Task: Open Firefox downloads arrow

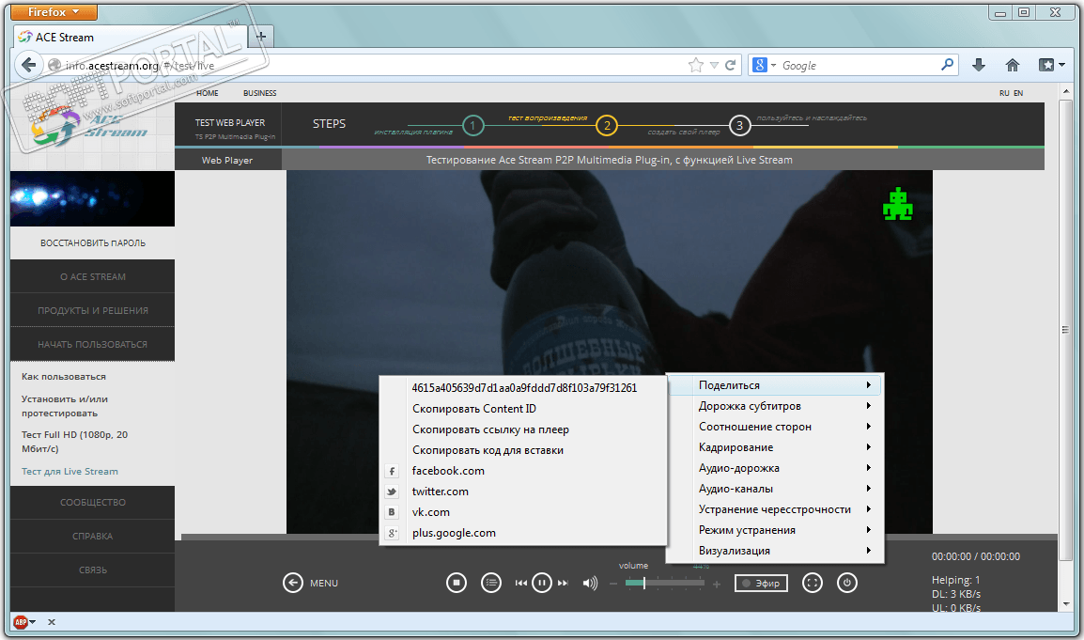Action: click(x=978, y=65)
